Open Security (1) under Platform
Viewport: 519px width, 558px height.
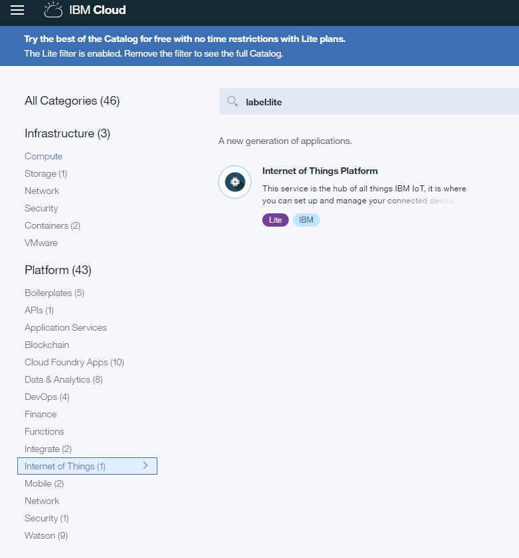47,519
